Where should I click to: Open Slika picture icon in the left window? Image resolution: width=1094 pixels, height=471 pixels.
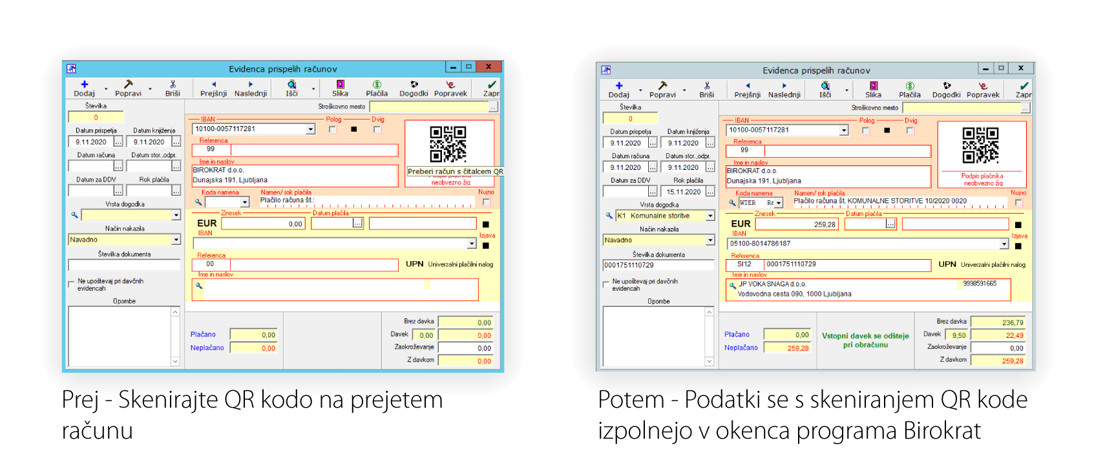point(340,85)
